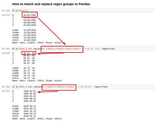The width and height of the screenshot is (155, 124).
Task: Click the value "30 12 '16"
Action: 29,78
